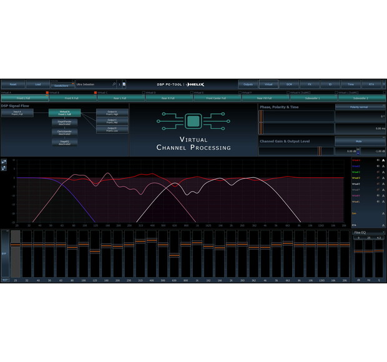Click the triangle icon next to Virtual A legend
The height and width of the screenshot is (362, 387).
point(383,160)
